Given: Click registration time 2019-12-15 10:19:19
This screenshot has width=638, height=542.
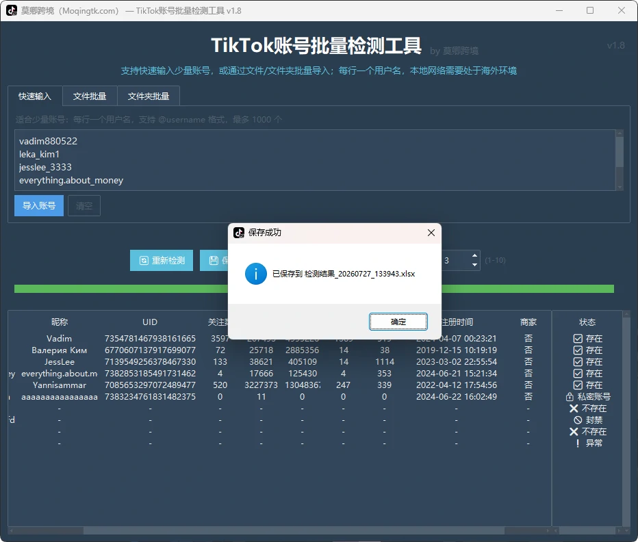Looking at the screenshot, I should tap(457, 350).
